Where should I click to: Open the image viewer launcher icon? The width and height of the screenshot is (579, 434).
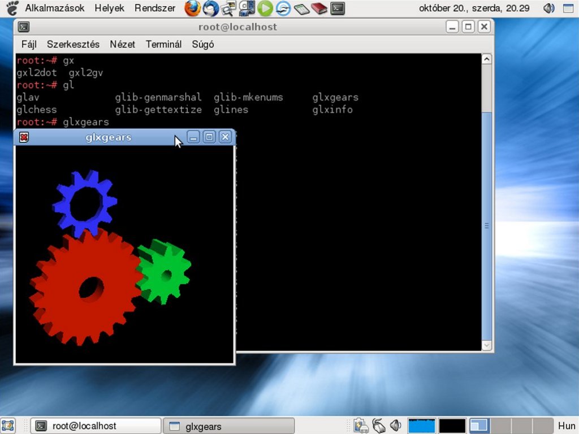pyautogui.click(x=228, y=8)
